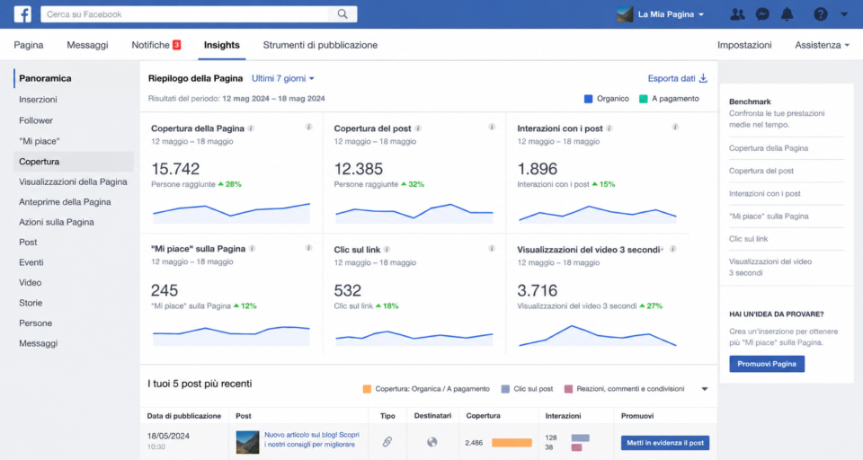This screenshot has width=863, height=460.
Task: Open the Messenger icon
Action: point(762,14)
